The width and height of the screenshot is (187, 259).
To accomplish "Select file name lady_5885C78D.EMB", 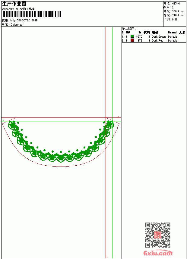I will (x=24, y=20).
